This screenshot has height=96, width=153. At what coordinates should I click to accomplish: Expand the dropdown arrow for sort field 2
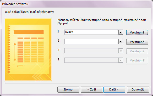pos(121,42)
